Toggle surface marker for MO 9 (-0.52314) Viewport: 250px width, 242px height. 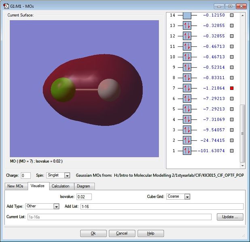point(232,67)
